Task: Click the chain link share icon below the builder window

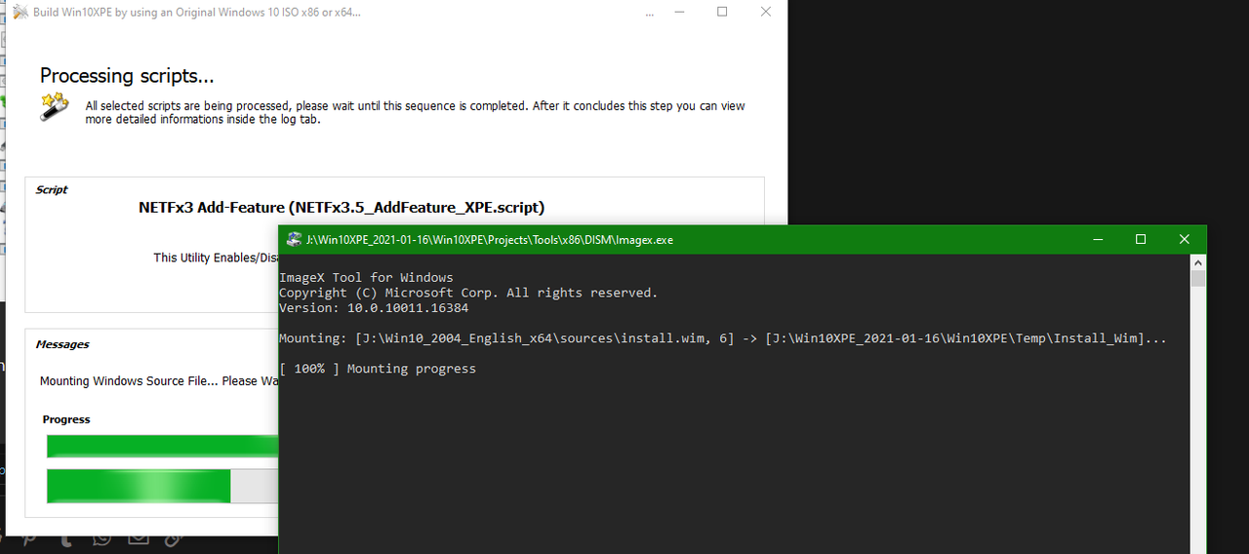Action: [x=174, y=538]
